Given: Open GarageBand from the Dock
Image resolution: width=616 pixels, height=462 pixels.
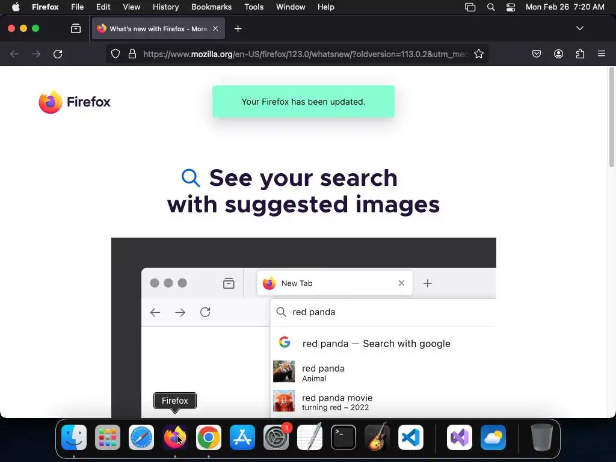Looking at the screenshot, I should [x=377, y=437].
